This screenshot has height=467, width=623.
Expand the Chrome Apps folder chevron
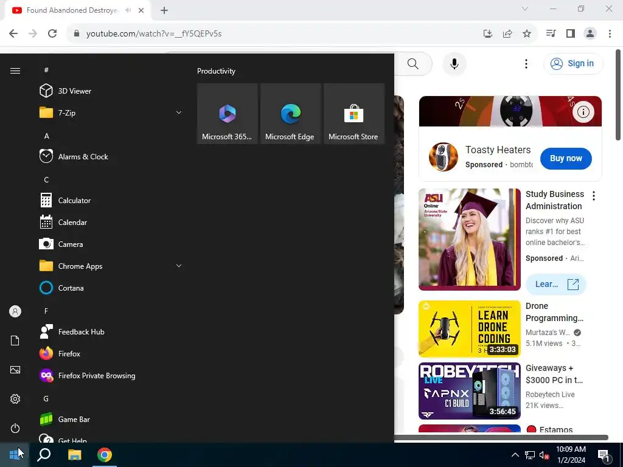179,266
